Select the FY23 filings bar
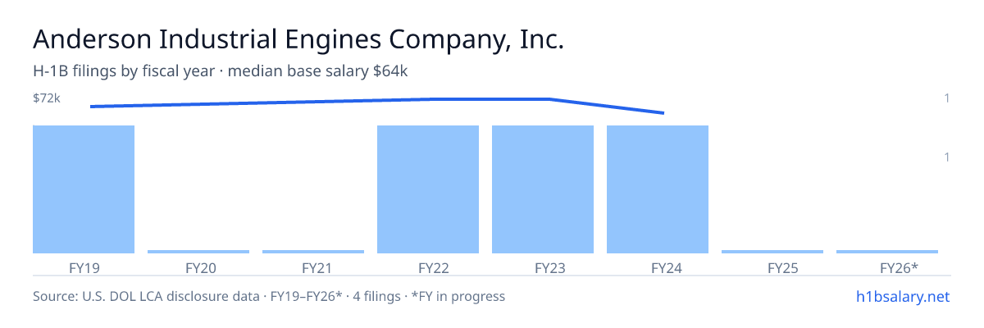This screenshot has width=984, height=328. (x=543, y=189)
